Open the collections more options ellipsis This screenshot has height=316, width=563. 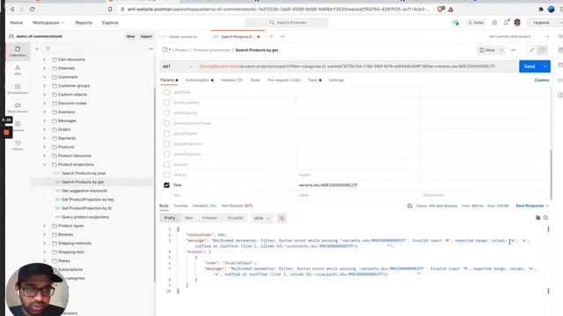pyautogui.click(x=150, y=49)
